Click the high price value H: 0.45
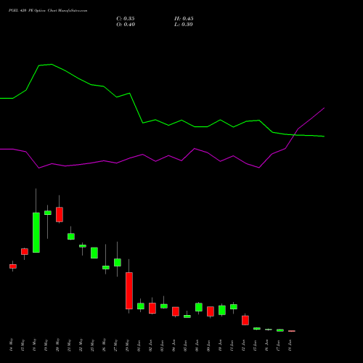This screenshot has height=363, width=363. tap(184, 19)
